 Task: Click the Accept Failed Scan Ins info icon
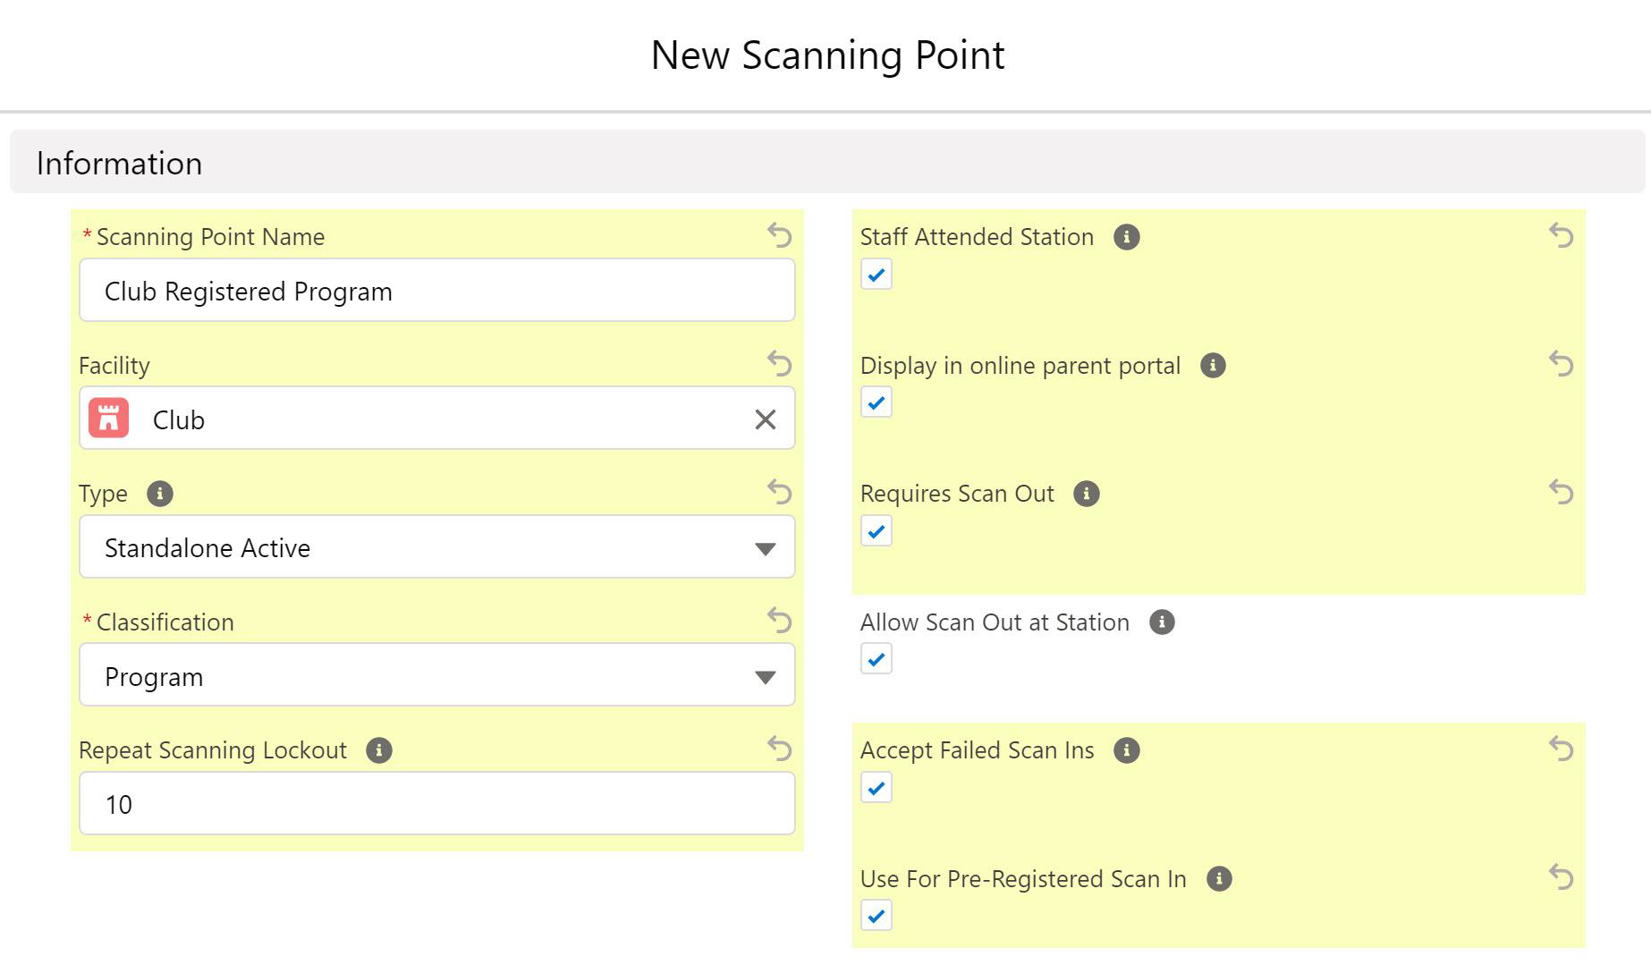(x=1128, y=750)
